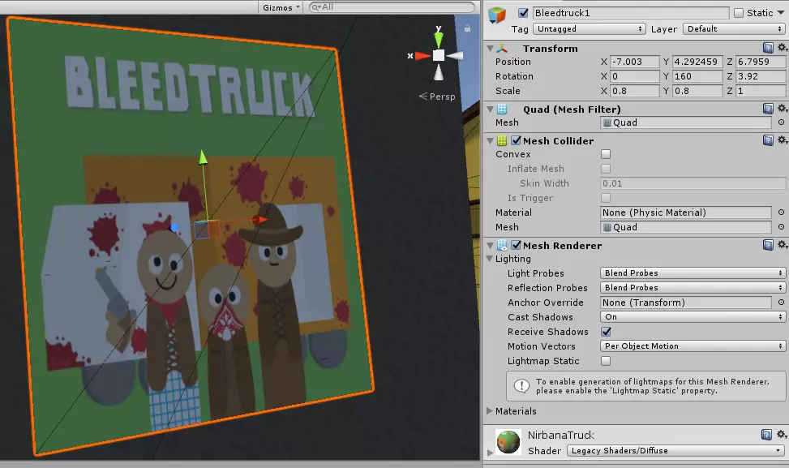Open the Tag dropdown showing Untagged

pyautogui.click(x=590, y=28)
